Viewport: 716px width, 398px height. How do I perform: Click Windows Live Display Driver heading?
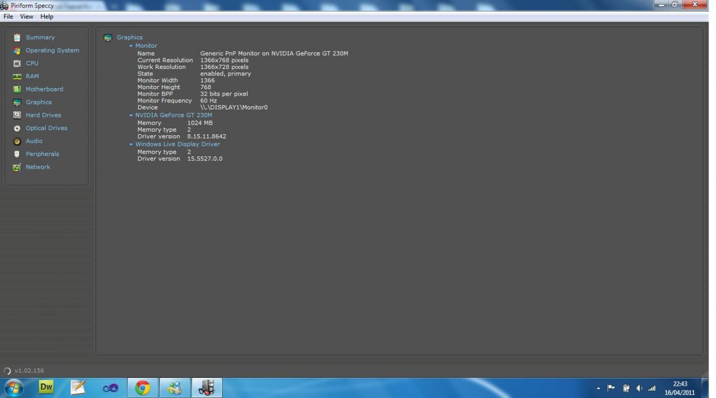pos(177,144)
